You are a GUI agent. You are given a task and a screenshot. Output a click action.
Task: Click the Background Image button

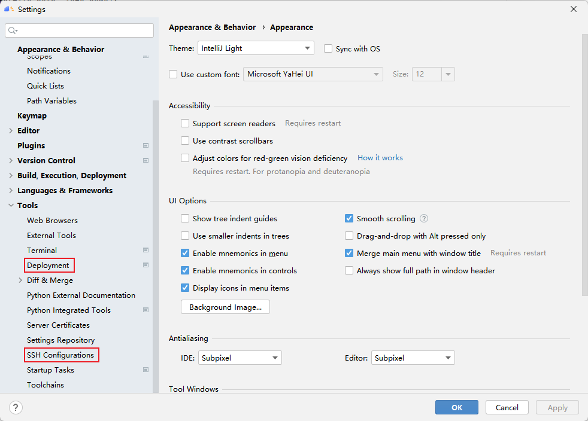coord(225,307)
